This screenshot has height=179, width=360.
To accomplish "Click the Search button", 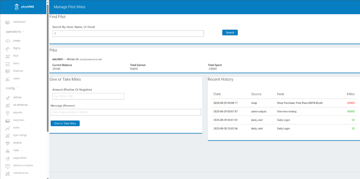I will [230, 32].
